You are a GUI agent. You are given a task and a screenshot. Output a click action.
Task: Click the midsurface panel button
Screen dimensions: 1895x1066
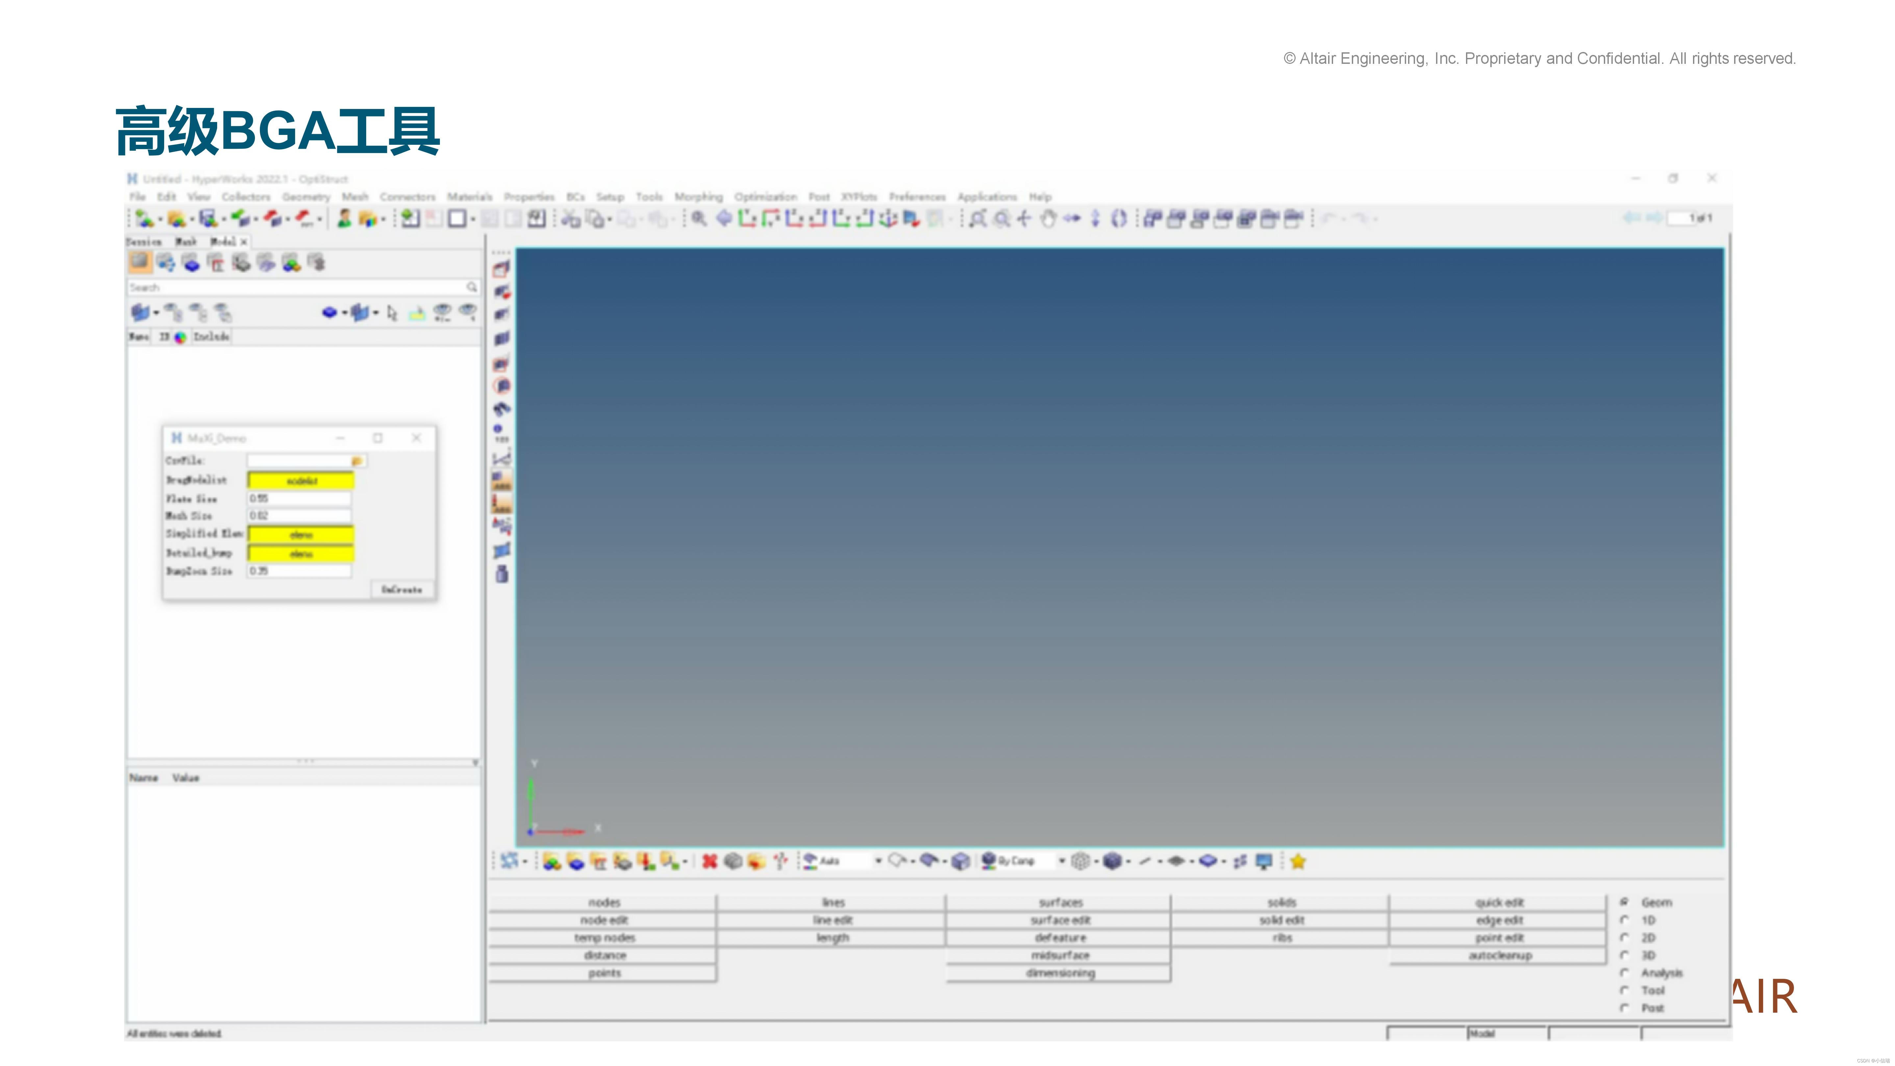coord(1060,956)
